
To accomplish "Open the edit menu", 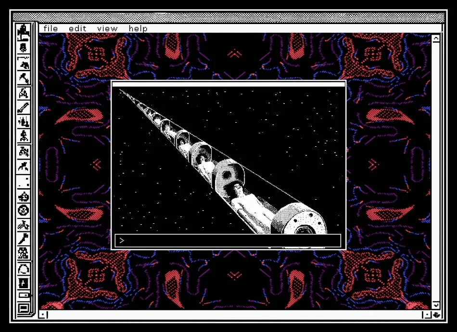I will pyautogui.click(x=77, y=28).
